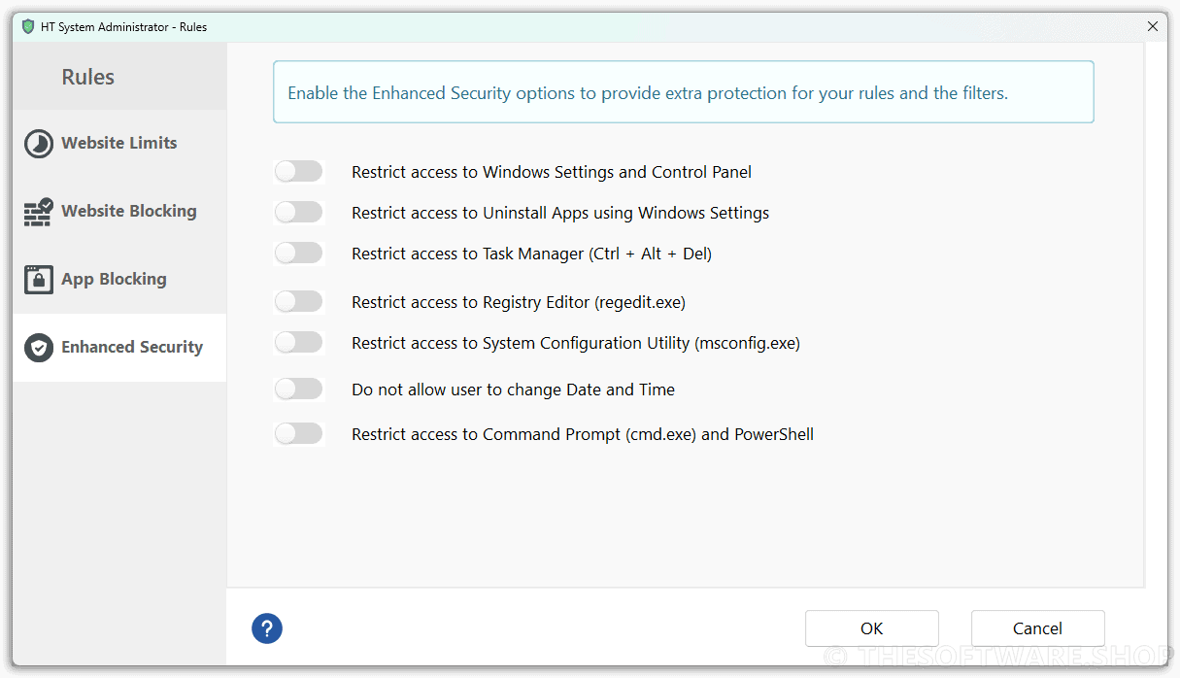Image resolution: width=1180 pixels, height=678 pixels.
Task: Click the Rules heading in sidebar
Action: [x=88, y=77]
